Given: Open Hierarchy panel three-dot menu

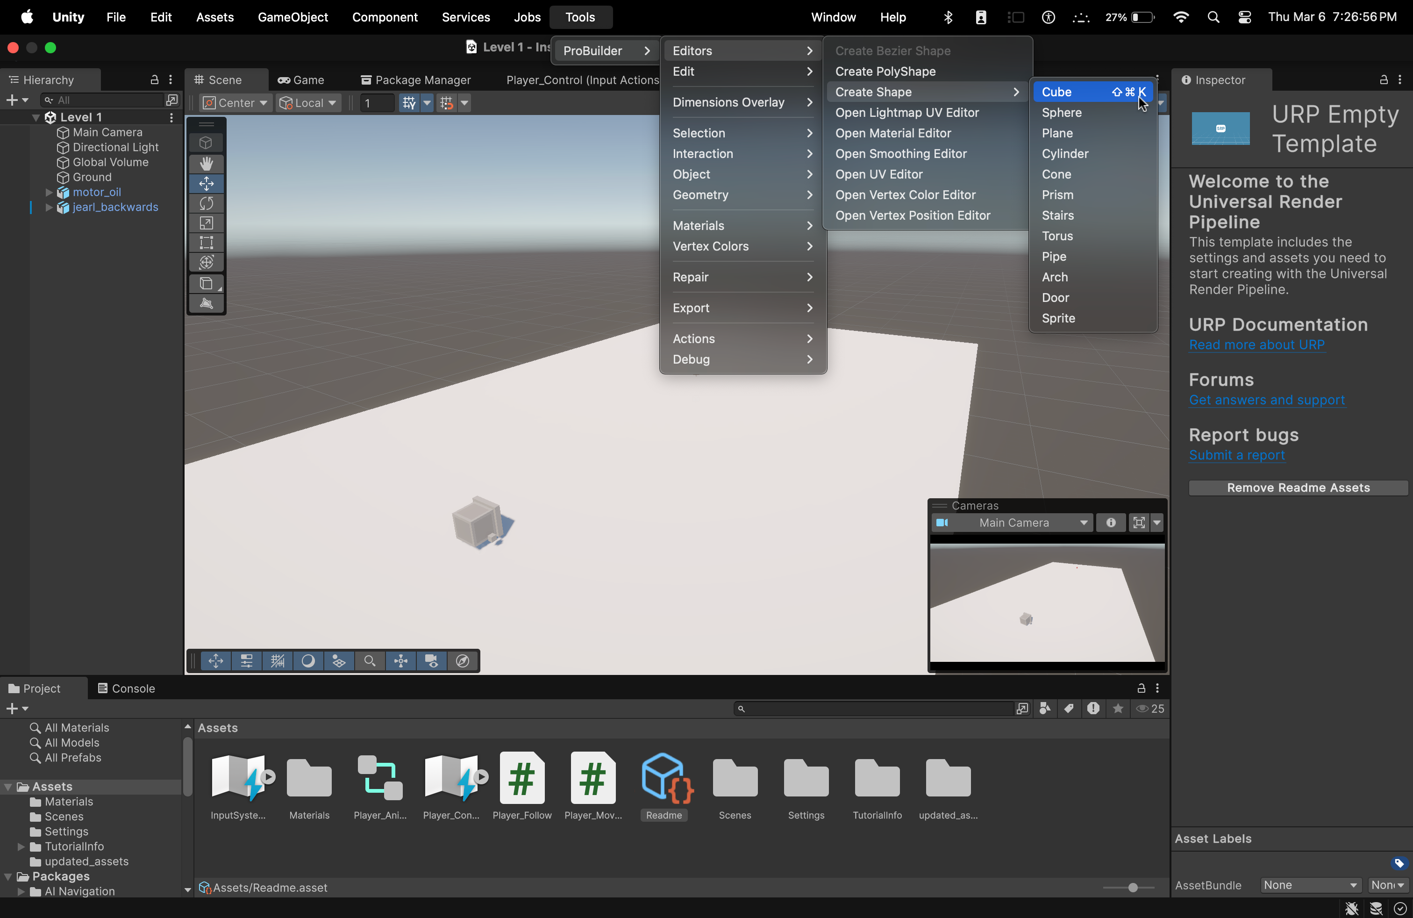Looking at the screenshot, I should (x=171, y=79).
